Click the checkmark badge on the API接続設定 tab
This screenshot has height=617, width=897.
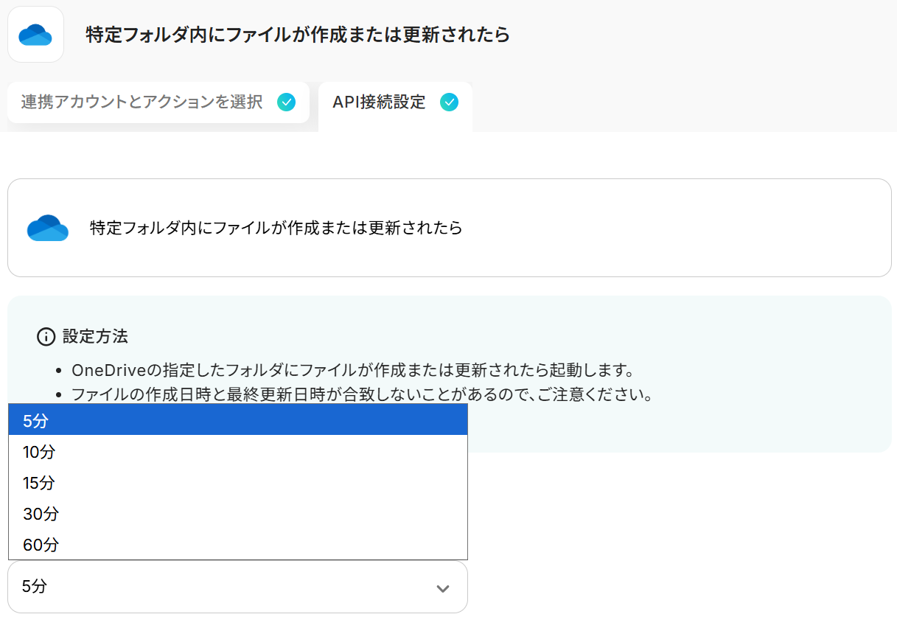tap(449, 102)
